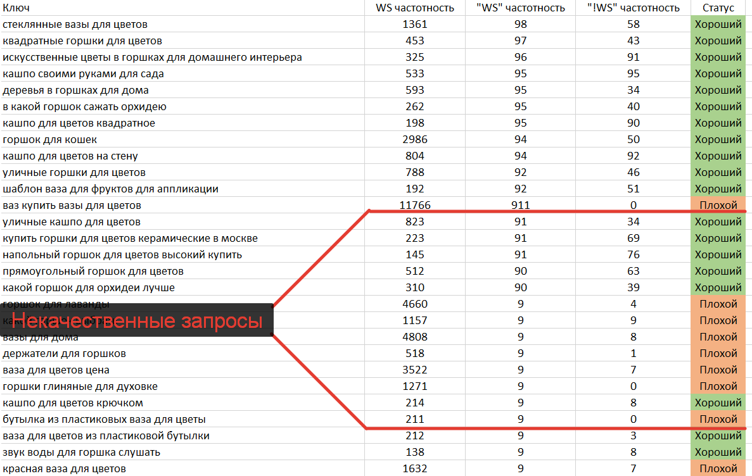Select the "Статус" column header

[718, 8]
